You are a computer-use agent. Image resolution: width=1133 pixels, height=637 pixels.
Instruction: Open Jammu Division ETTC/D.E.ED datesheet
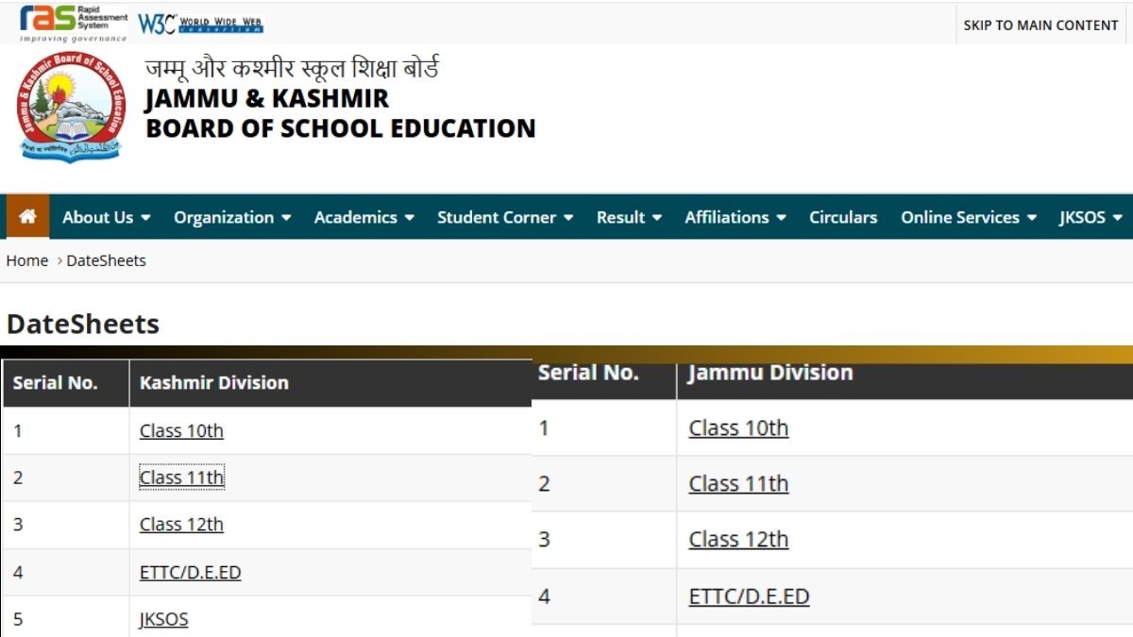tap(749, 596)
